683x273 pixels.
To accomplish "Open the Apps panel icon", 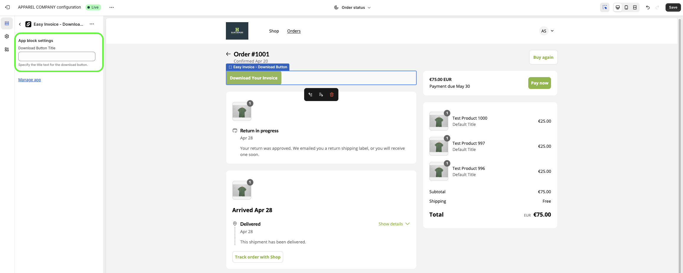I will [7, 49].
